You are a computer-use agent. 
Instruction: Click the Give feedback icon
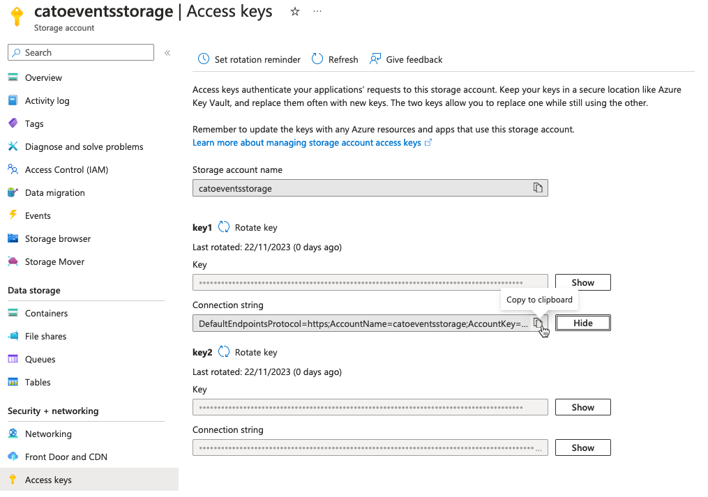[375, 59]
